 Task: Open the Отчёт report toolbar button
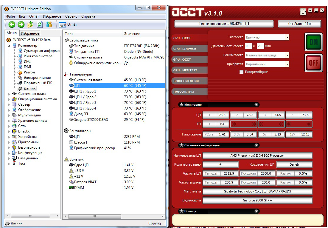68,24
